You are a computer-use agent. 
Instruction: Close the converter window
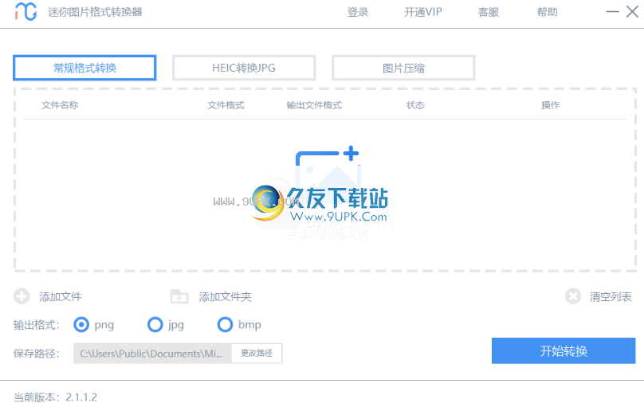point(632,11)
